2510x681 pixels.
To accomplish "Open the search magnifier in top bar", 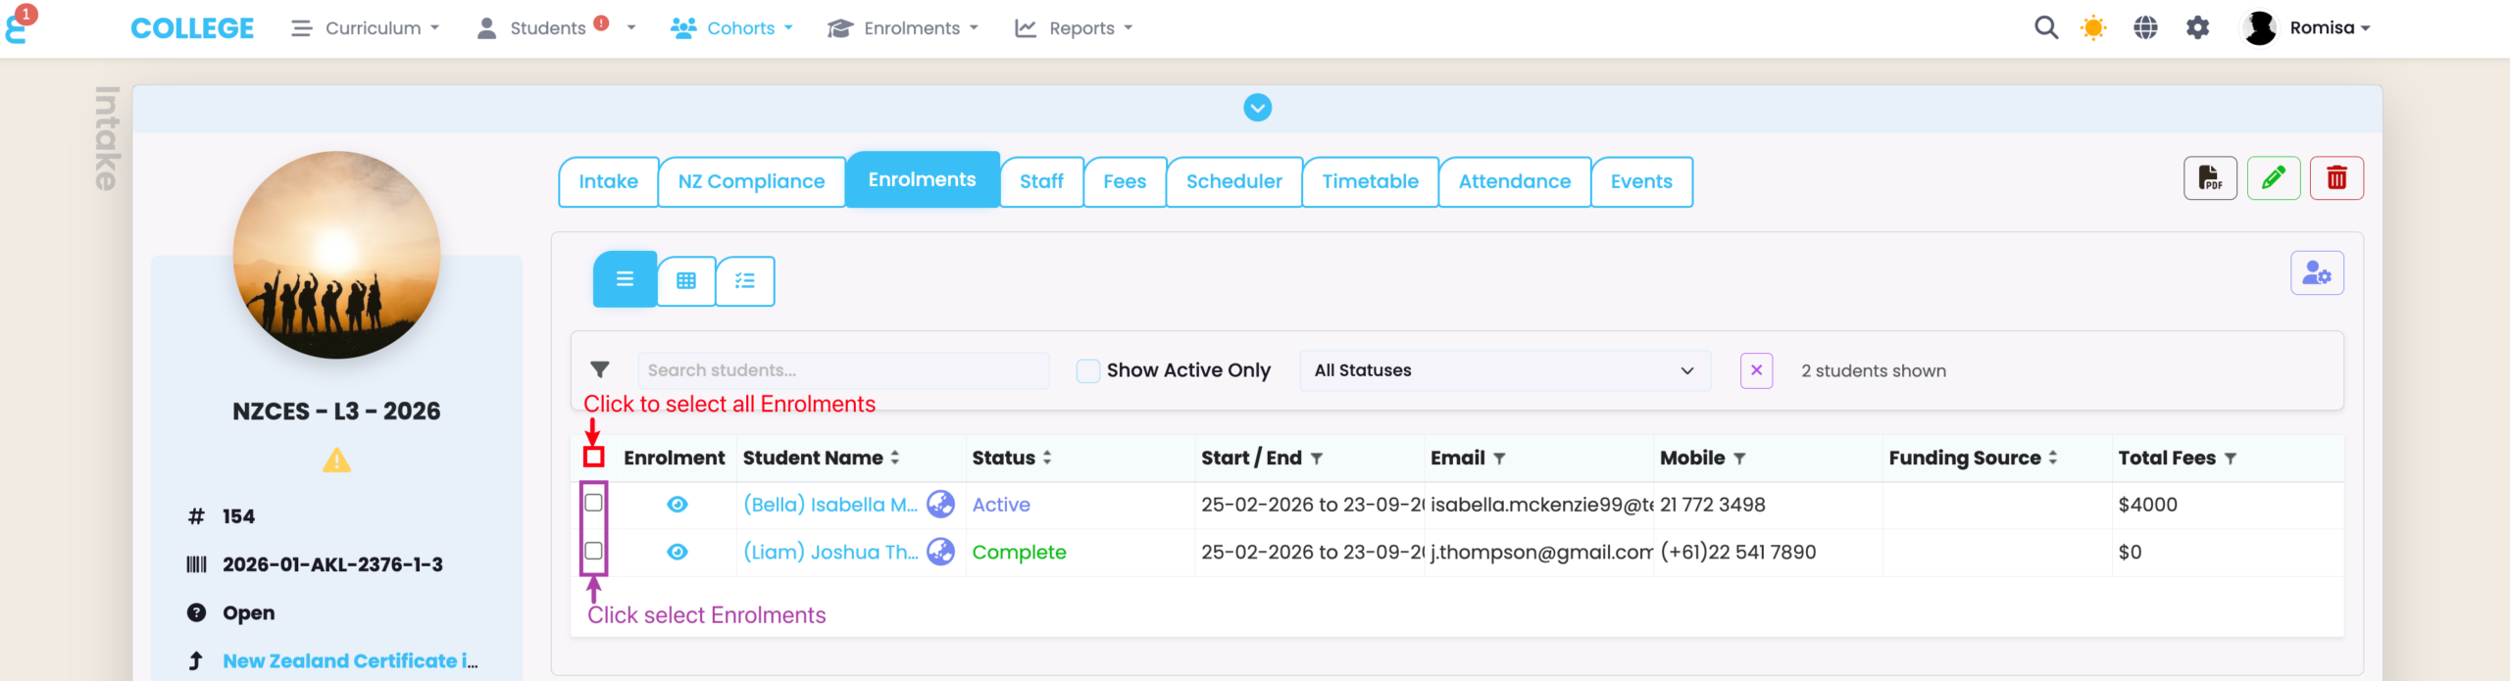I will tap(2045, 27).
